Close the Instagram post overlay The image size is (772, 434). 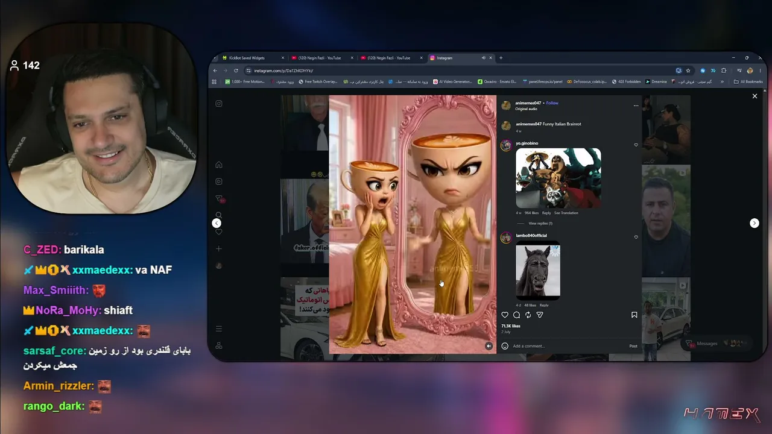pos(755,96)
